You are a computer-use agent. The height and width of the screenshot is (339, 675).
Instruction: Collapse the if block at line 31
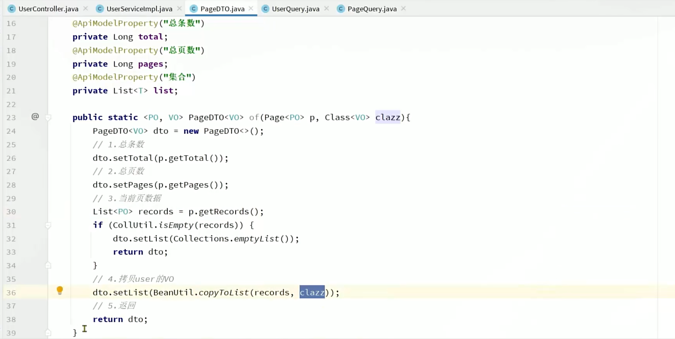(48, 226)
